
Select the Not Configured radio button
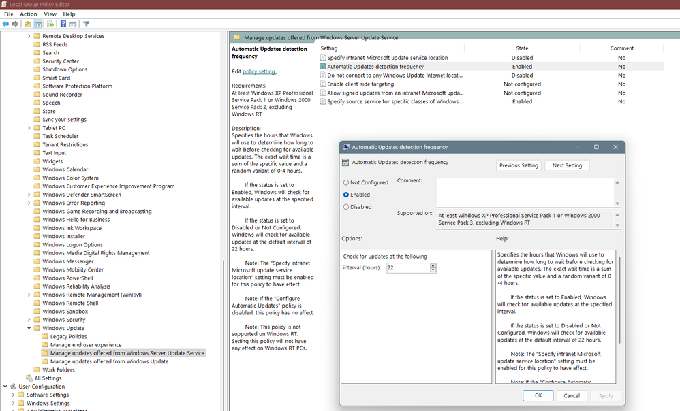(x=346, y=183)
